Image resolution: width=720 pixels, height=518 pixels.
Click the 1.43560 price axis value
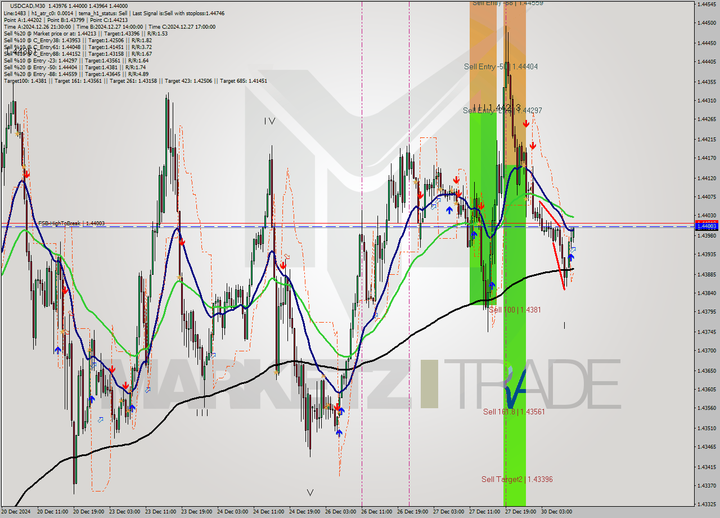(706, 408)
